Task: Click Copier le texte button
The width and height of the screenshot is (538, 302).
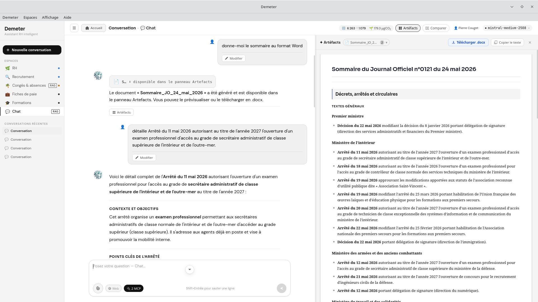Action: click(x=507, y=43)
